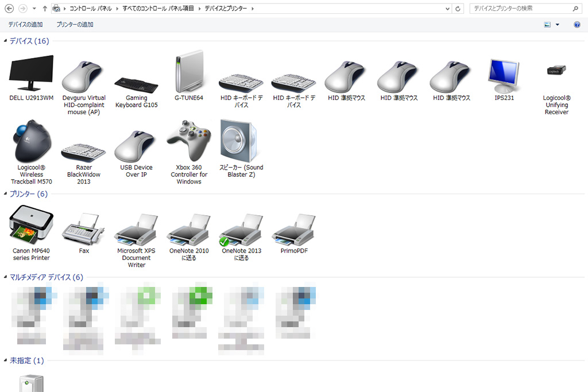Click プリンターの追加 in the toolbar

(75, 25)
